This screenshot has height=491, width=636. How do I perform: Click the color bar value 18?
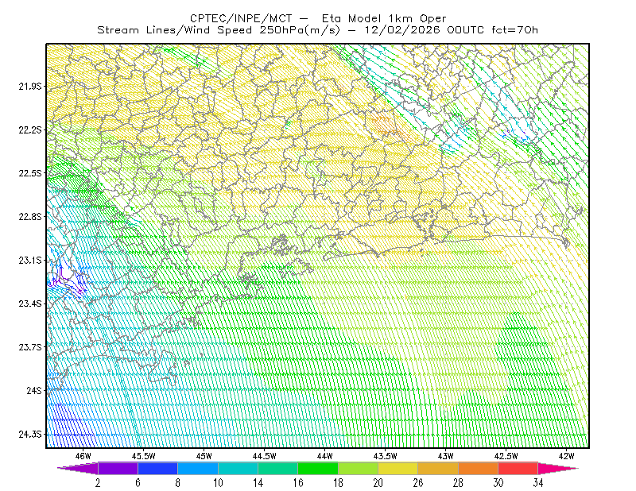point(338,483)
